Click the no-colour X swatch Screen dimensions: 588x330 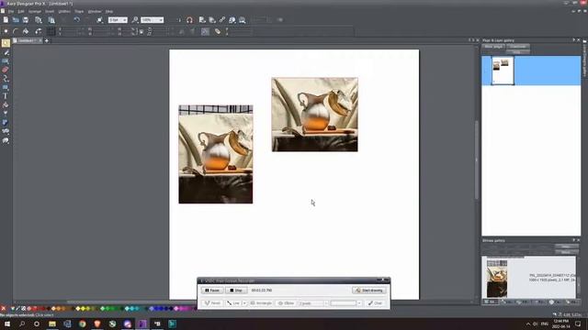(4, 309)
